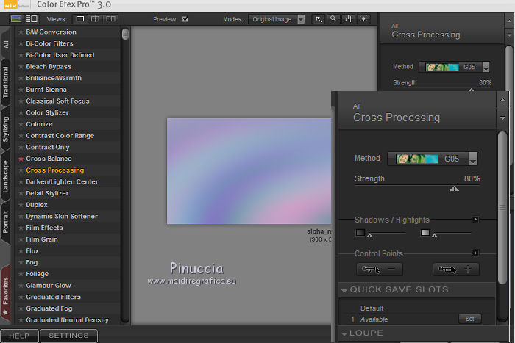515x343 pixels.
Task: Click down arrow beside enlarged Cross Processing header
Action: (502, 118)
